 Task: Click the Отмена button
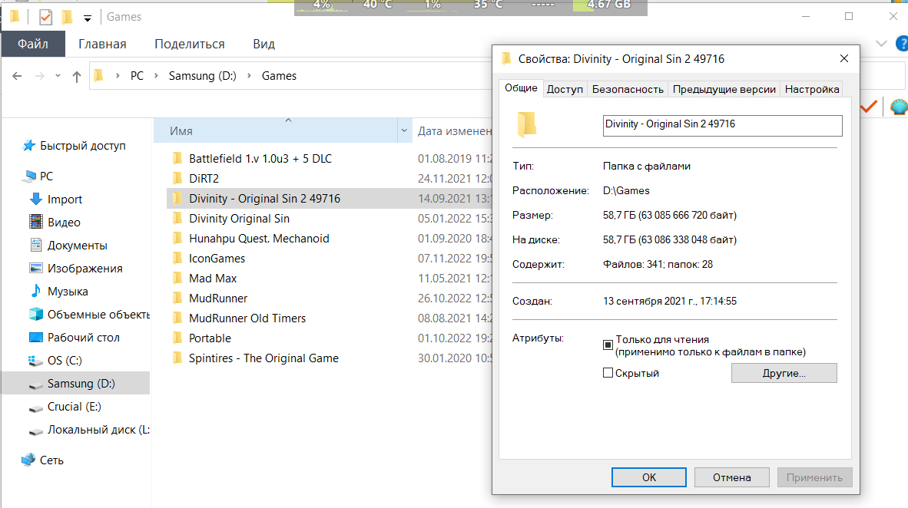[732, 477]
